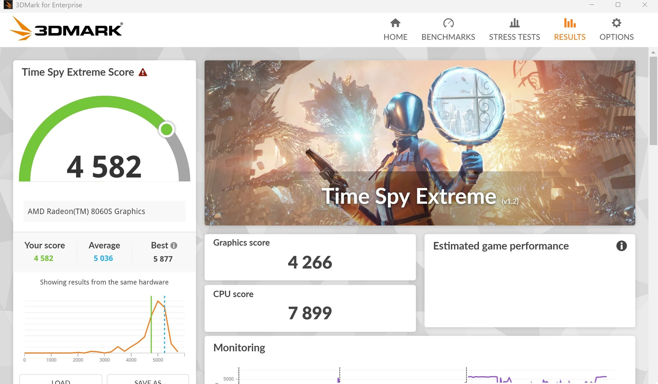Click the 3DMark logo in header

[66, 29]
